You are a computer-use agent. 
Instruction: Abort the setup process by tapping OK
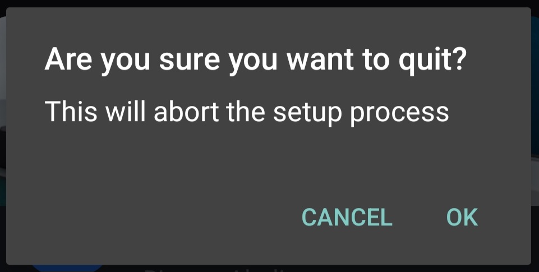point(462,218)
